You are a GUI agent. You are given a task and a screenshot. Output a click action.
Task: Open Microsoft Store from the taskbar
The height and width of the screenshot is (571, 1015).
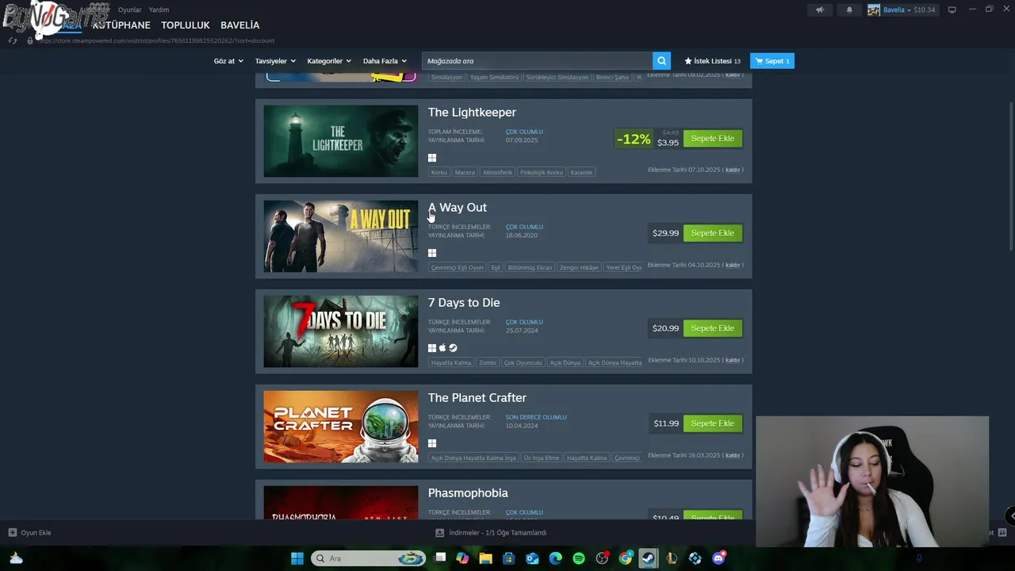pyautogui.click(x=509, y=558)
